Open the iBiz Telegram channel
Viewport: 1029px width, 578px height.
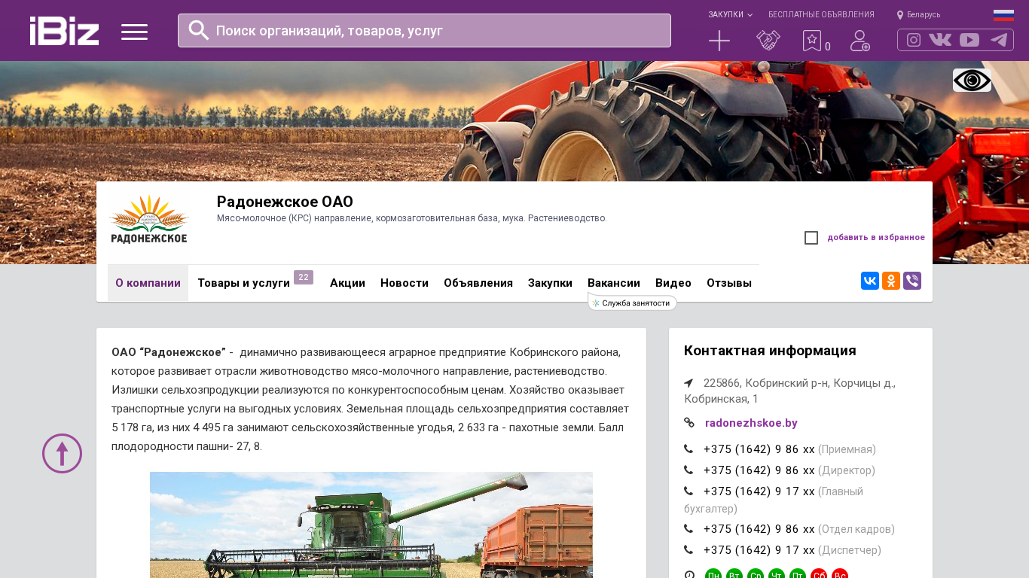[x=999, y=40]
